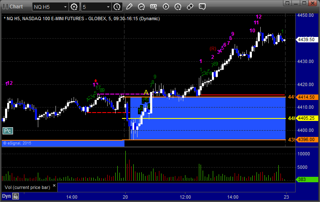This screenshot has height=202, width=320.
Task: Click the 12:00 time axis label
Action: click(185, 197)
